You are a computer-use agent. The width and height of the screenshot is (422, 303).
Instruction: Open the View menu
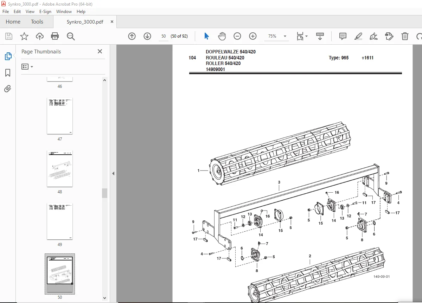(x=30, y=11)
